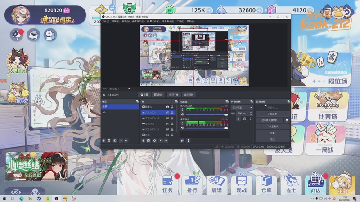Click 开始录制 start recording button
The height and width of the screenshot is (202, 360).
(x=273, y=114)
